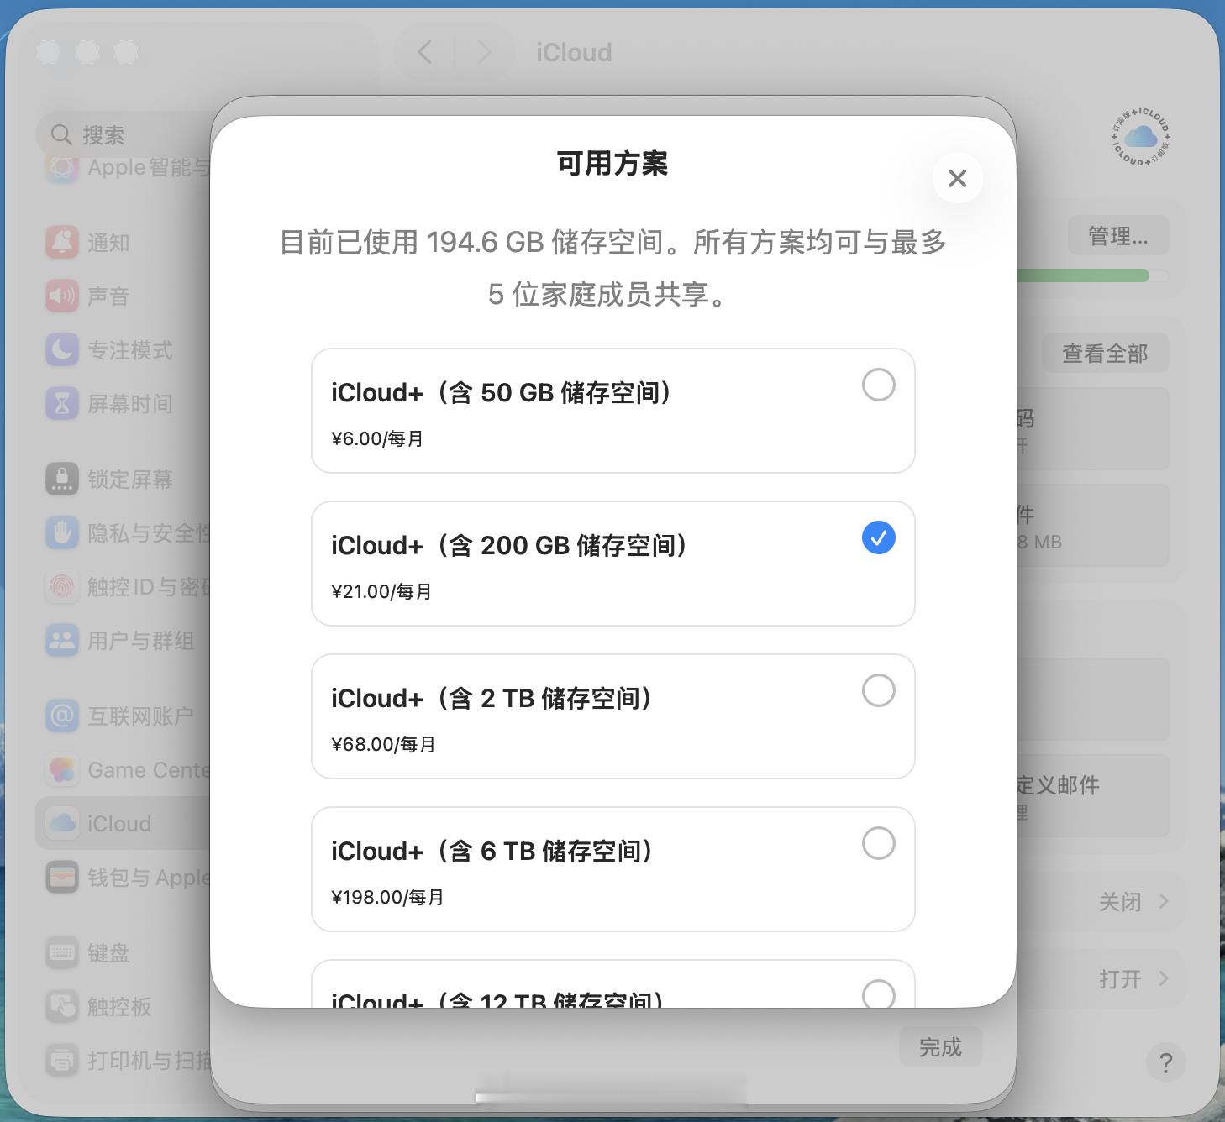1225x1122 pixels.
Task: Open the 管理... storage button
Action: point(1117,236)
